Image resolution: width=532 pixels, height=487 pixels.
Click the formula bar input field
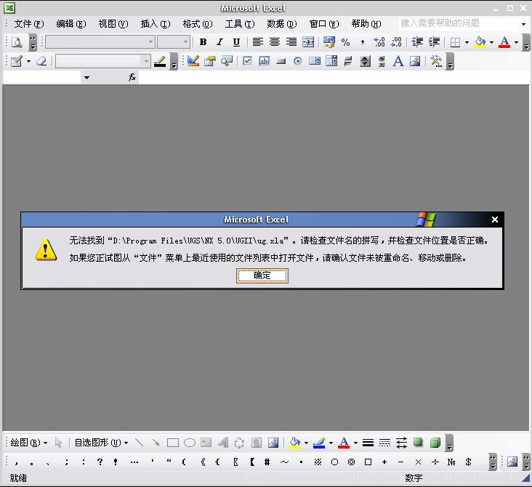(334, 78)
